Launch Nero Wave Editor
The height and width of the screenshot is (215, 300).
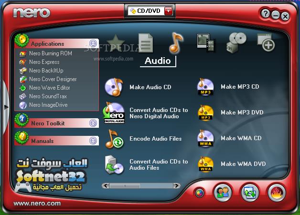point(50,88)
